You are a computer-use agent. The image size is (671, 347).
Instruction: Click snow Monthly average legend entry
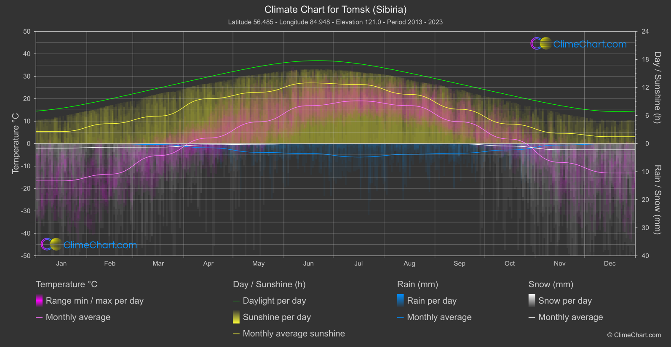(x=566, y=317)
